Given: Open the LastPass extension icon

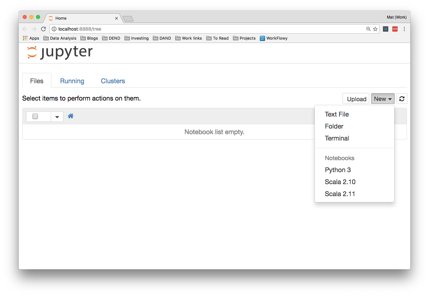Looking at the screenshot, I should coord(395,29).
